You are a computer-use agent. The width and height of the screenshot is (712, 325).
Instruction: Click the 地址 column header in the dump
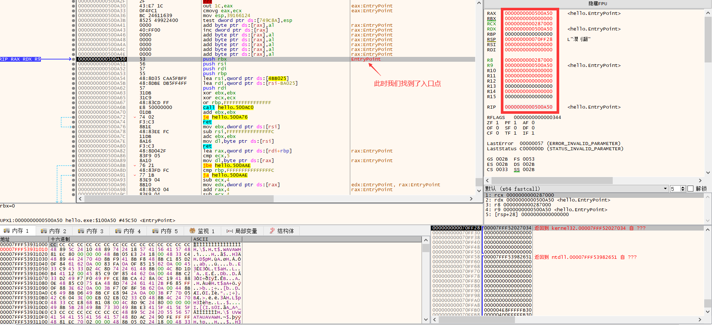pos(25,239)
